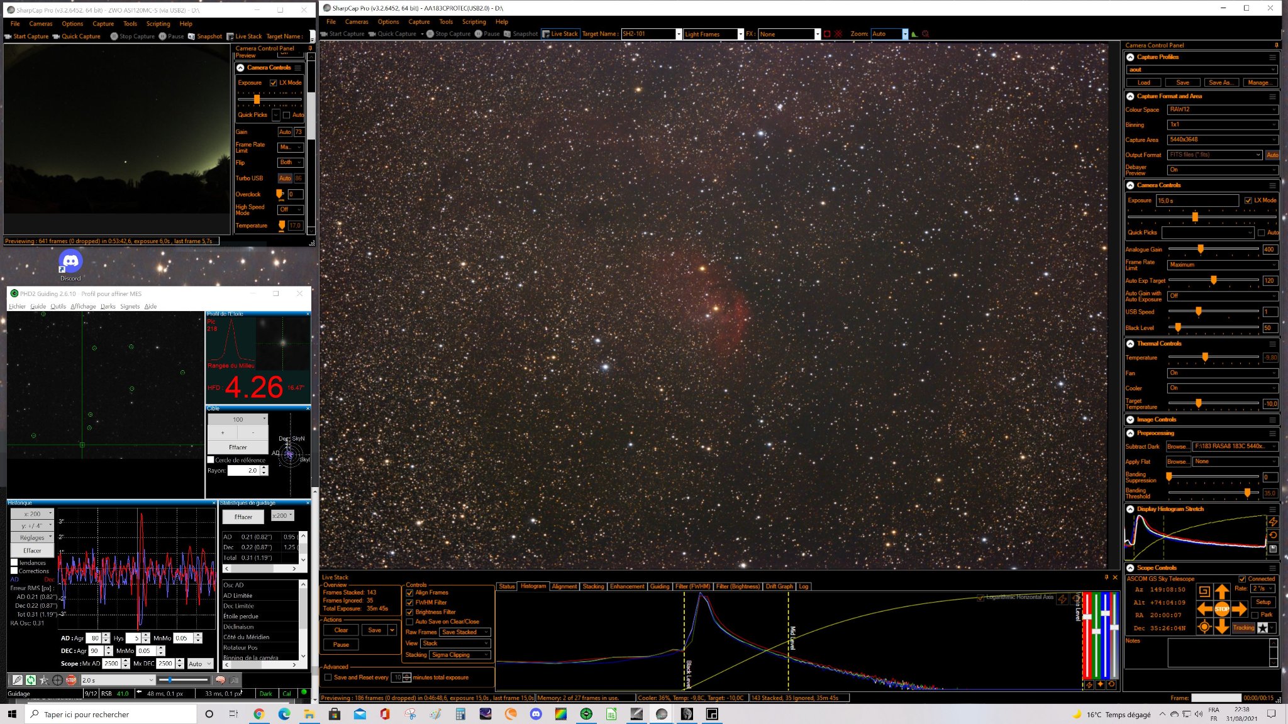Open the Colour Space RAW12 dropdown

click(x=1223, y=109)
